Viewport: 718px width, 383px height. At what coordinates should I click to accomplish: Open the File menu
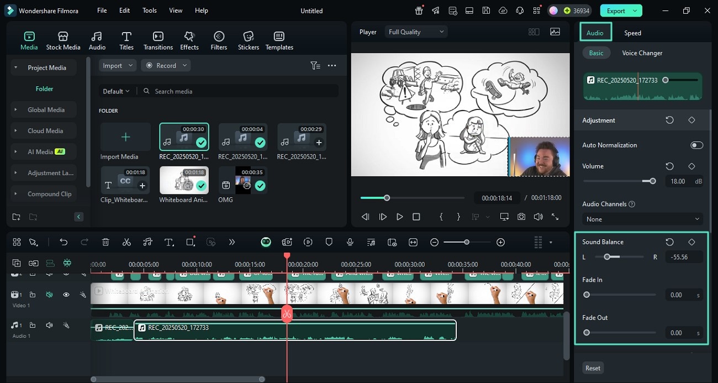[102, 11]
